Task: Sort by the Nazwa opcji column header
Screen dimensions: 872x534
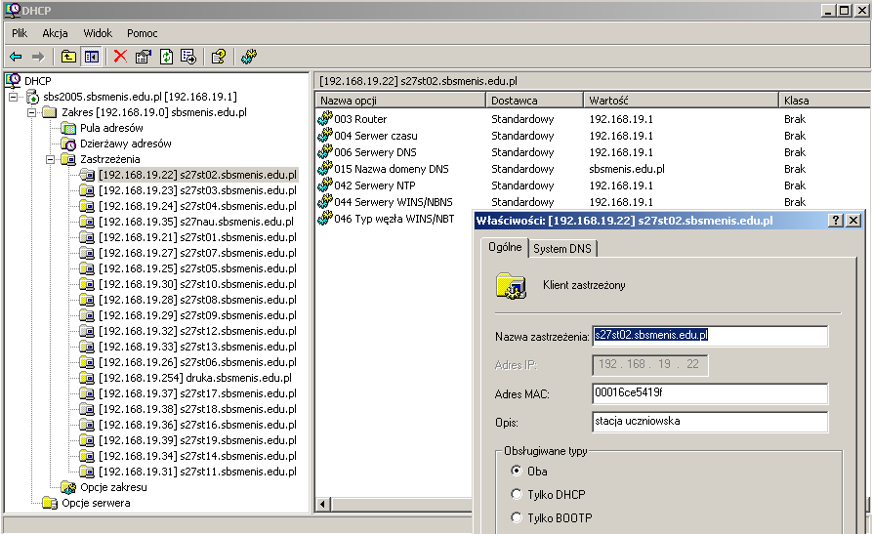Action: click(x=400, y=101)
